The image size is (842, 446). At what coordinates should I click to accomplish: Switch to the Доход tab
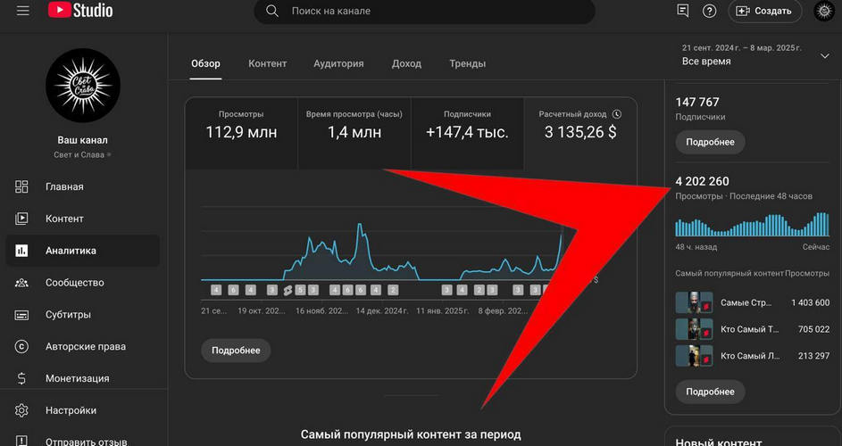point(406,63)
